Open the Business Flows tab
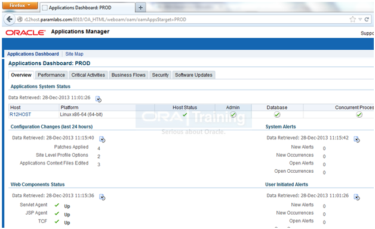375x229 pixels. [x=128, y=75]
